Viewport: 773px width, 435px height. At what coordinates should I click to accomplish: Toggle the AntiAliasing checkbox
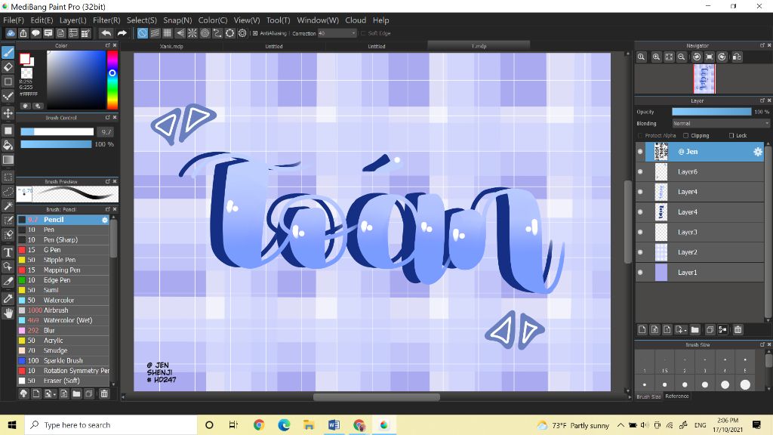coord(255,33)
